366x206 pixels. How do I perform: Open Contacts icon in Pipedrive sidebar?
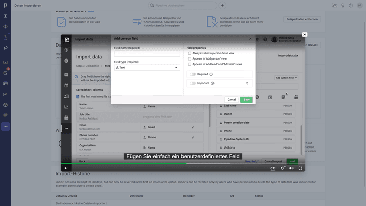point(6,83)
